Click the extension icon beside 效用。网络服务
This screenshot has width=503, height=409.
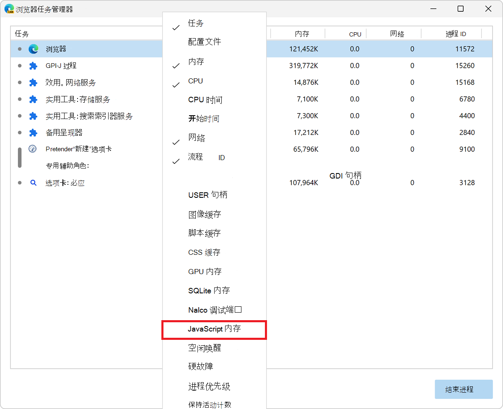pyautogui.click(x=33, y=82)
